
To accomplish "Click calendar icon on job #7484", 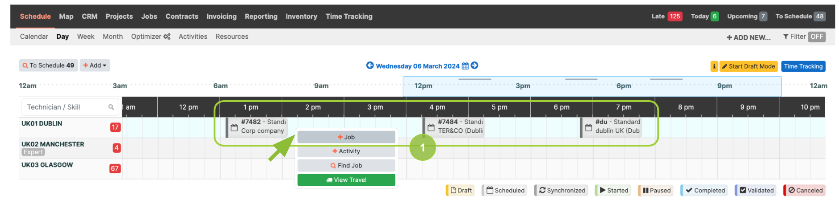I will click(x=431, y=128).
